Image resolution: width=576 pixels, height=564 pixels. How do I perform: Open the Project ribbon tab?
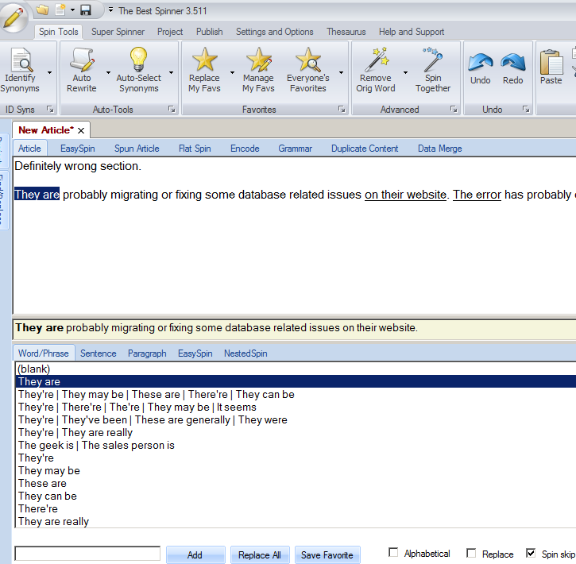coord(170,32)
